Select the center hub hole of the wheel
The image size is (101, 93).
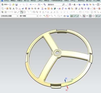coord(57,53)
